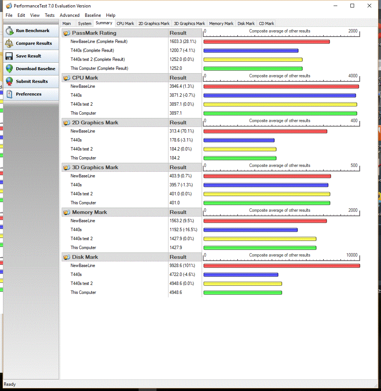
Task: Open the Edit menu
Action: [21, 15]
